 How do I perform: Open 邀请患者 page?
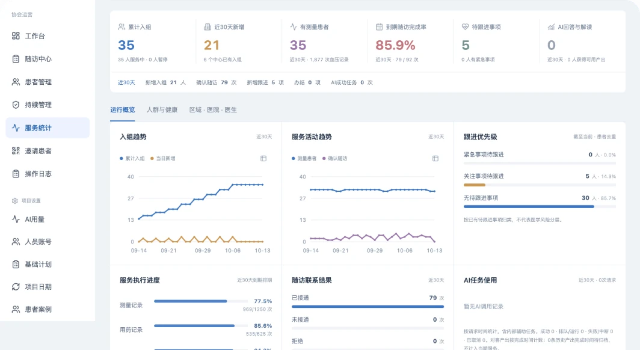pos(48,151)
